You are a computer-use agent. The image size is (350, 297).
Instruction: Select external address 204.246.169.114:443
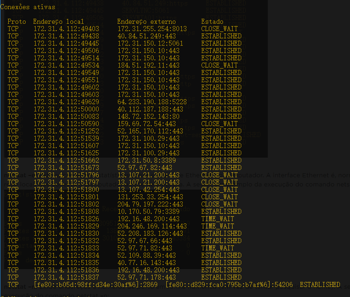pyautogui.click(x=152, y=226)
